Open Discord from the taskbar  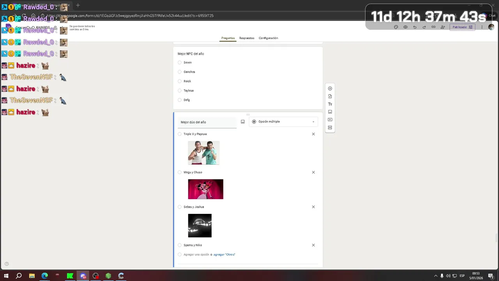(83, 276)
